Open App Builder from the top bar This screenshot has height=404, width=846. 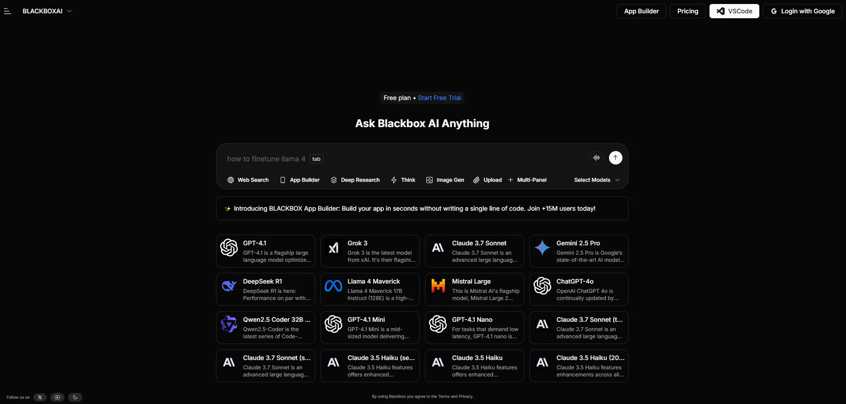click(x=641, y=11)
